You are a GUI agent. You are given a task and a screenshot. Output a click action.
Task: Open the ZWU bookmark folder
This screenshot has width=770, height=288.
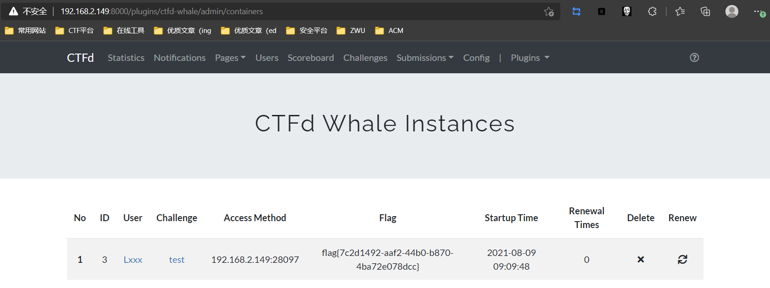(351, 31)
